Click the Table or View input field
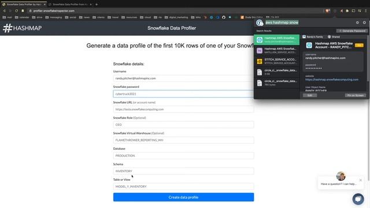Image resolution: width=370 pixels, height=208 pixels. pos(183,187)
